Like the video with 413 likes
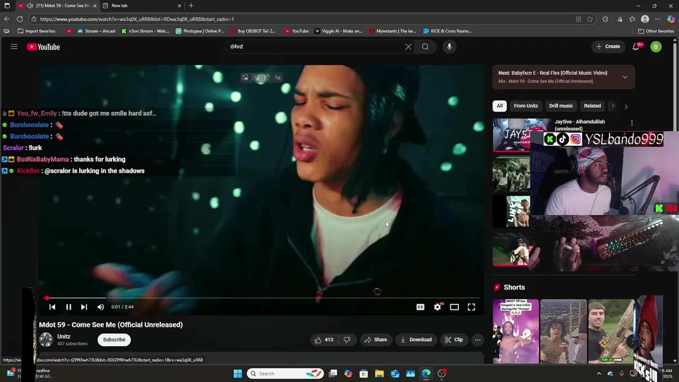 (324, 340)
